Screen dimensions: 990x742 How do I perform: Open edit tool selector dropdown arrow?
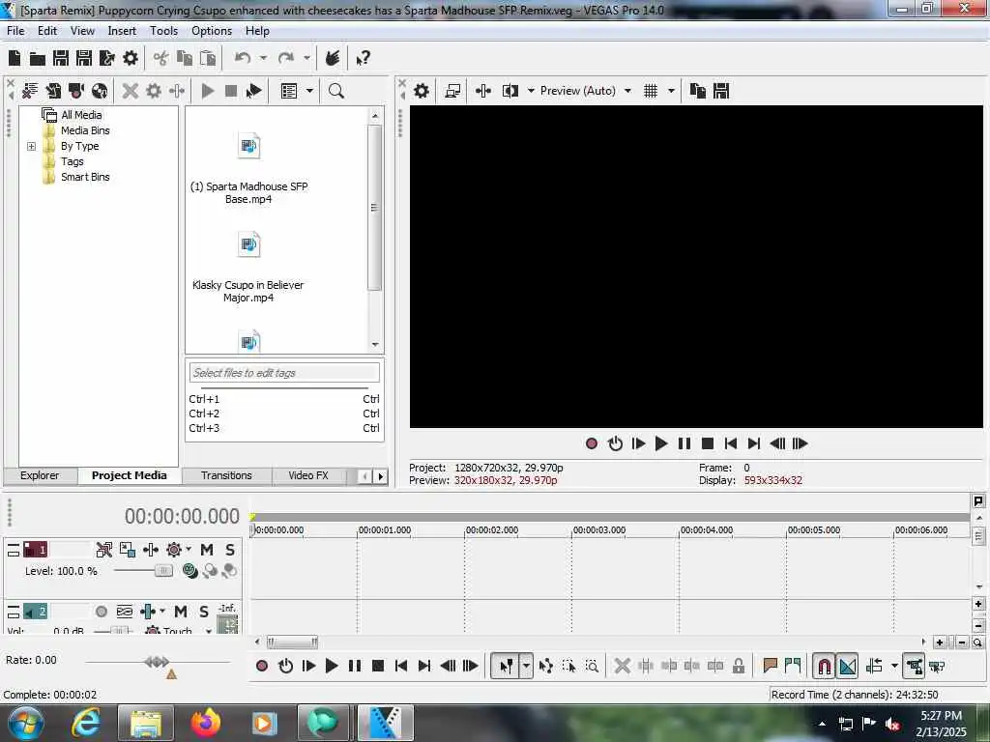(x=526, y=666)
